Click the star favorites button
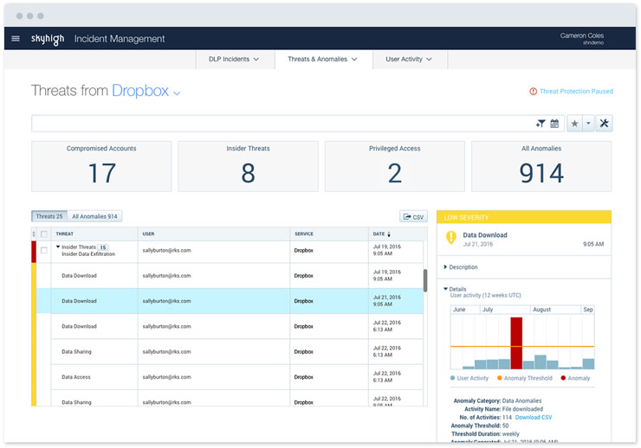 (x=574, y=123)
